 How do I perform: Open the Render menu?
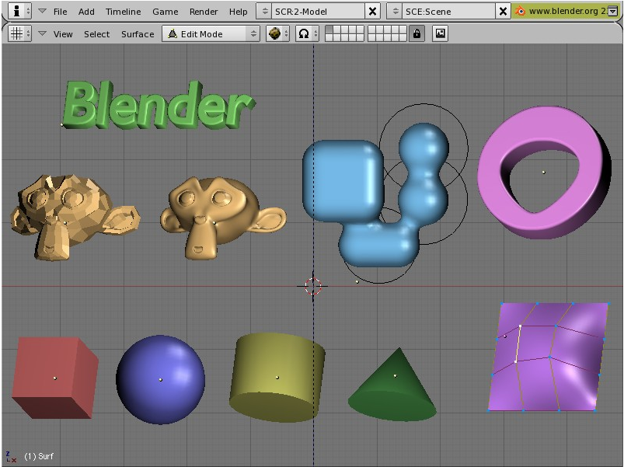pos(204,12)
